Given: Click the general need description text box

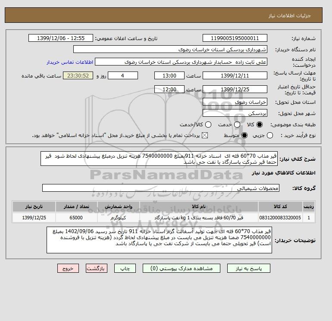Looking at the screenshot, I should tap(159, 159).
